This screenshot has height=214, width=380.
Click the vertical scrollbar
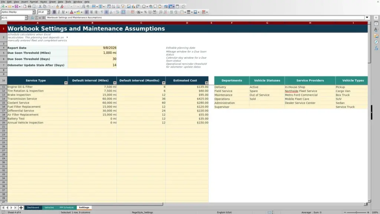(369, 111)
